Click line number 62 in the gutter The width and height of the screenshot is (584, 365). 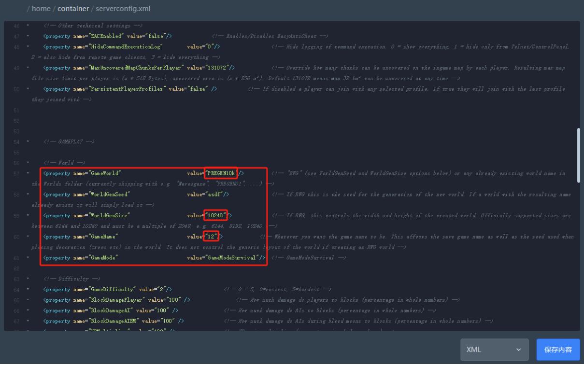(x=16, y=268)
